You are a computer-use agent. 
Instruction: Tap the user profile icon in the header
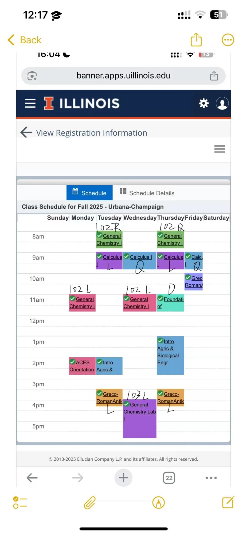pos(222,103)
